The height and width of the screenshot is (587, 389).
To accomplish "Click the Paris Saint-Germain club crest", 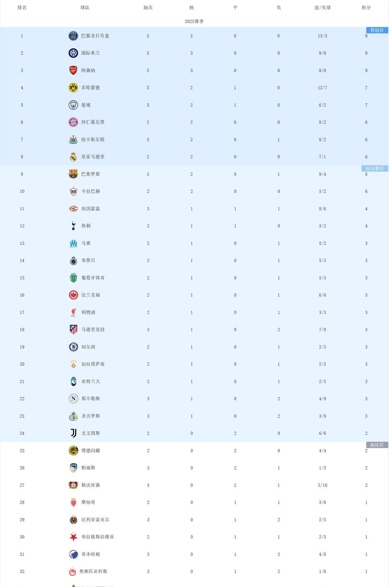I will tap(73, 36).
